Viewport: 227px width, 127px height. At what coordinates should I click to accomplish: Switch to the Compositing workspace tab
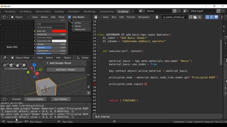(106, 11)
